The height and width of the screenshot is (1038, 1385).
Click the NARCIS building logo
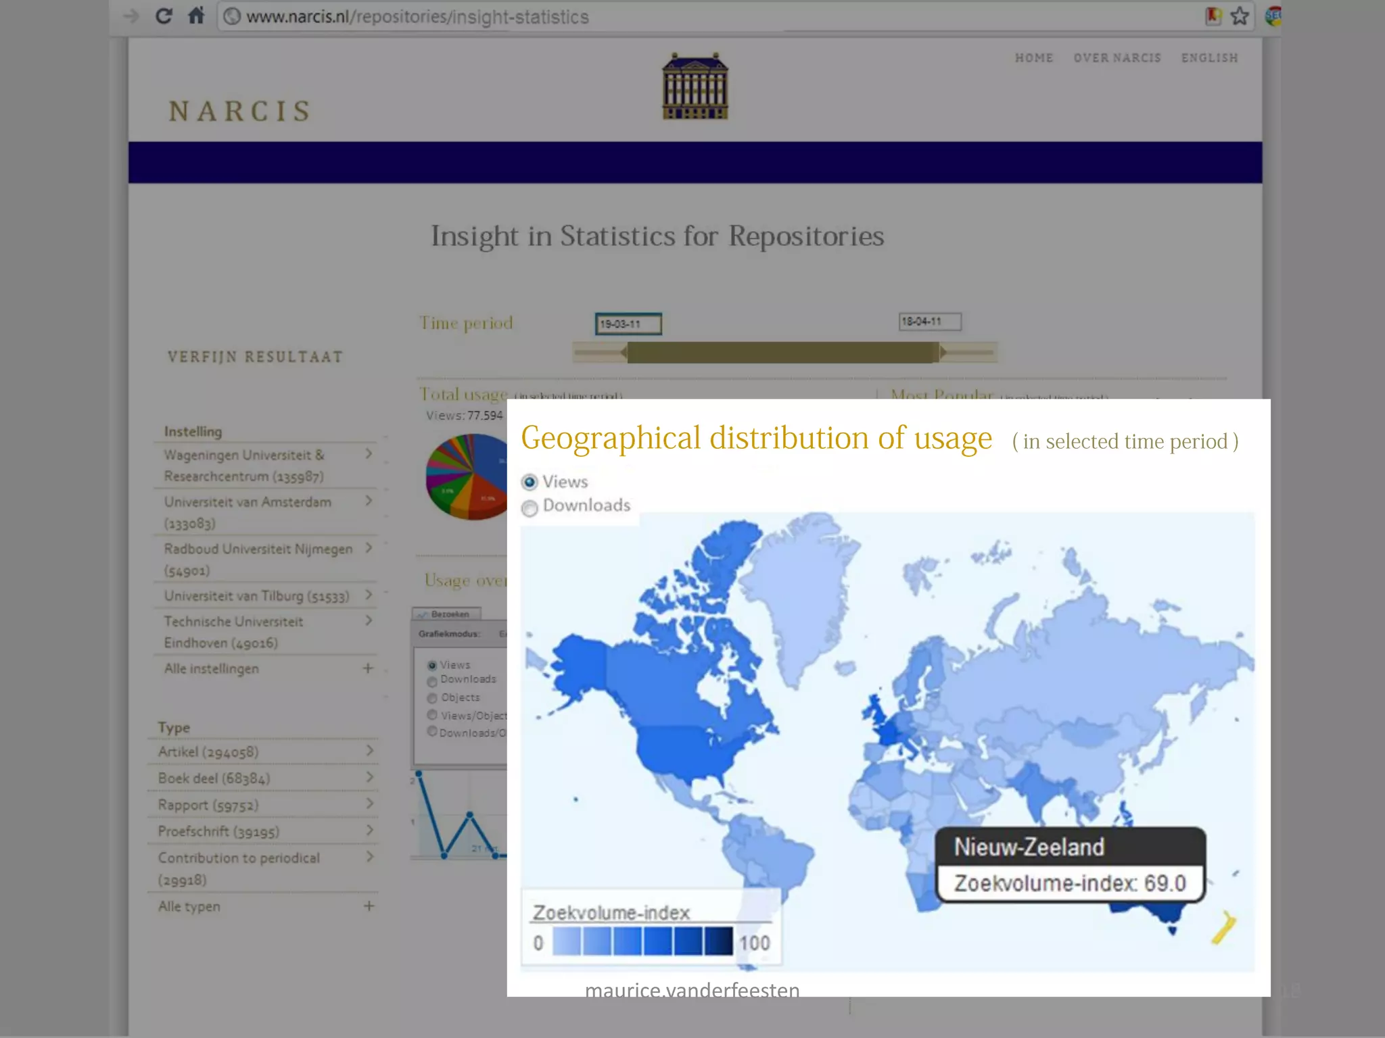click(x=695, y=86)
